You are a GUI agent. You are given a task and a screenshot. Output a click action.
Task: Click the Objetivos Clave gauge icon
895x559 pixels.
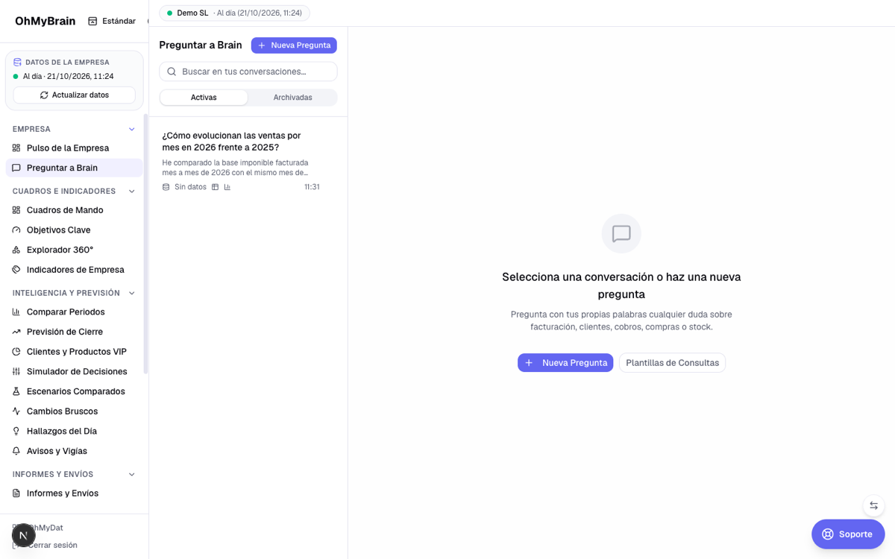[16, 230]
